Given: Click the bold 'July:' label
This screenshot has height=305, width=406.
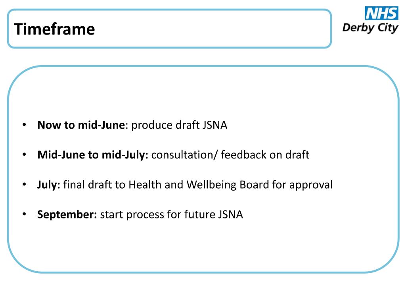Looking at the screenshot, I should pyautogui.click(x=49, y=185).
